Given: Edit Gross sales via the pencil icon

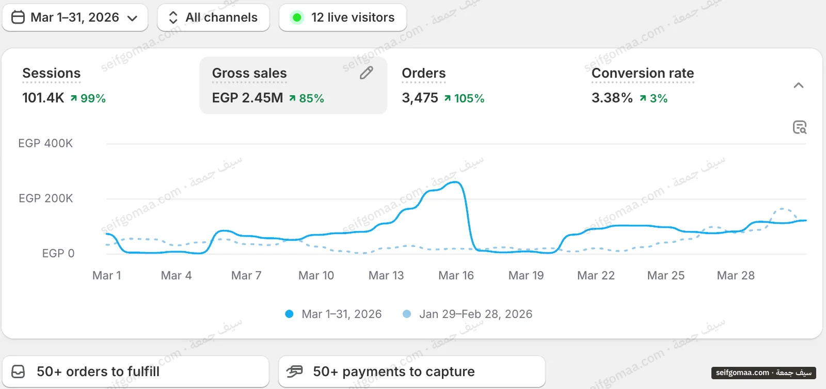Looking at the screenshot, I should 367,73.
